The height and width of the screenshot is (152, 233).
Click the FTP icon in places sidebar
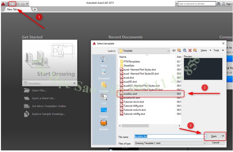104,97
